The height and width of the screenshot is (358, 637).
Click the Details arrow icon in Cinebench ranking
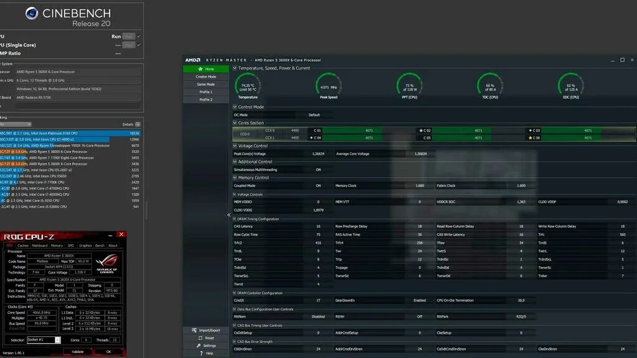(x=138, y=124)
